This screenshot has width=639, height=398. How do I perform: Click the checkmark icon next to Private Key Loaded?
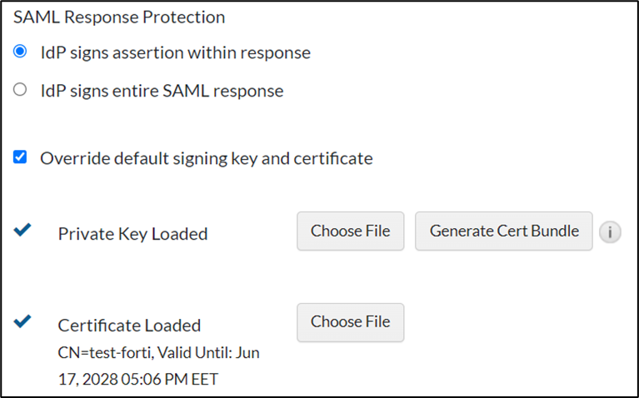[x=22, y=231]
